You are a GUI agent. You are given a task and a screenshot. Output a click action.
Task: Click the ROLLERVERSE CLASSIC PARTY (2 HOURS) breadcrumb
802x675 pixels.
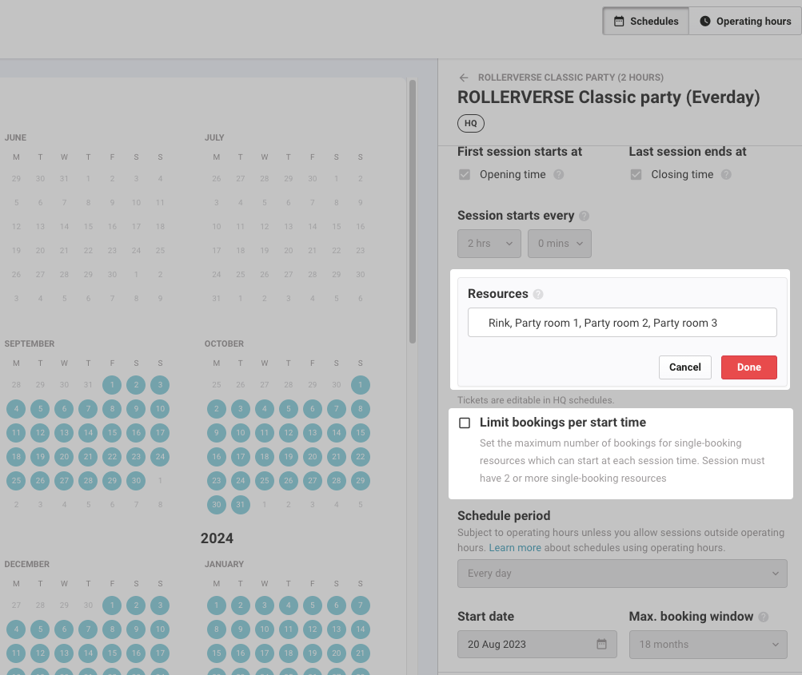(571, 77)
